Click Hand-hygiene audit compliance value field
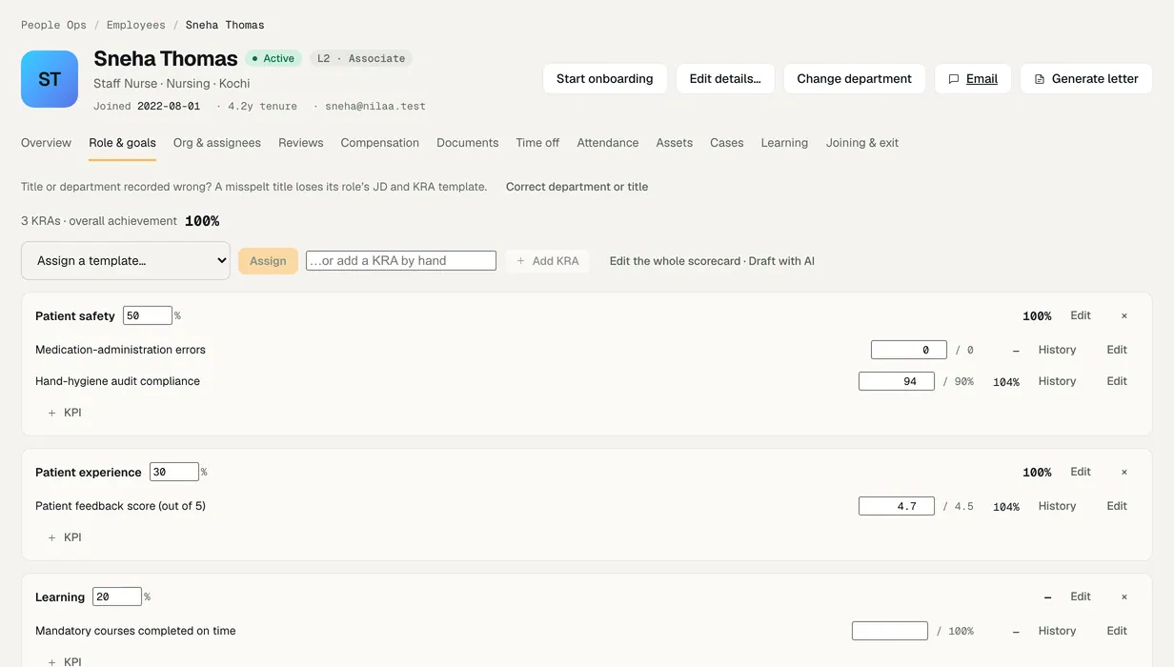The width and height of the screenshot is (1174, 667). pos(897,381)
